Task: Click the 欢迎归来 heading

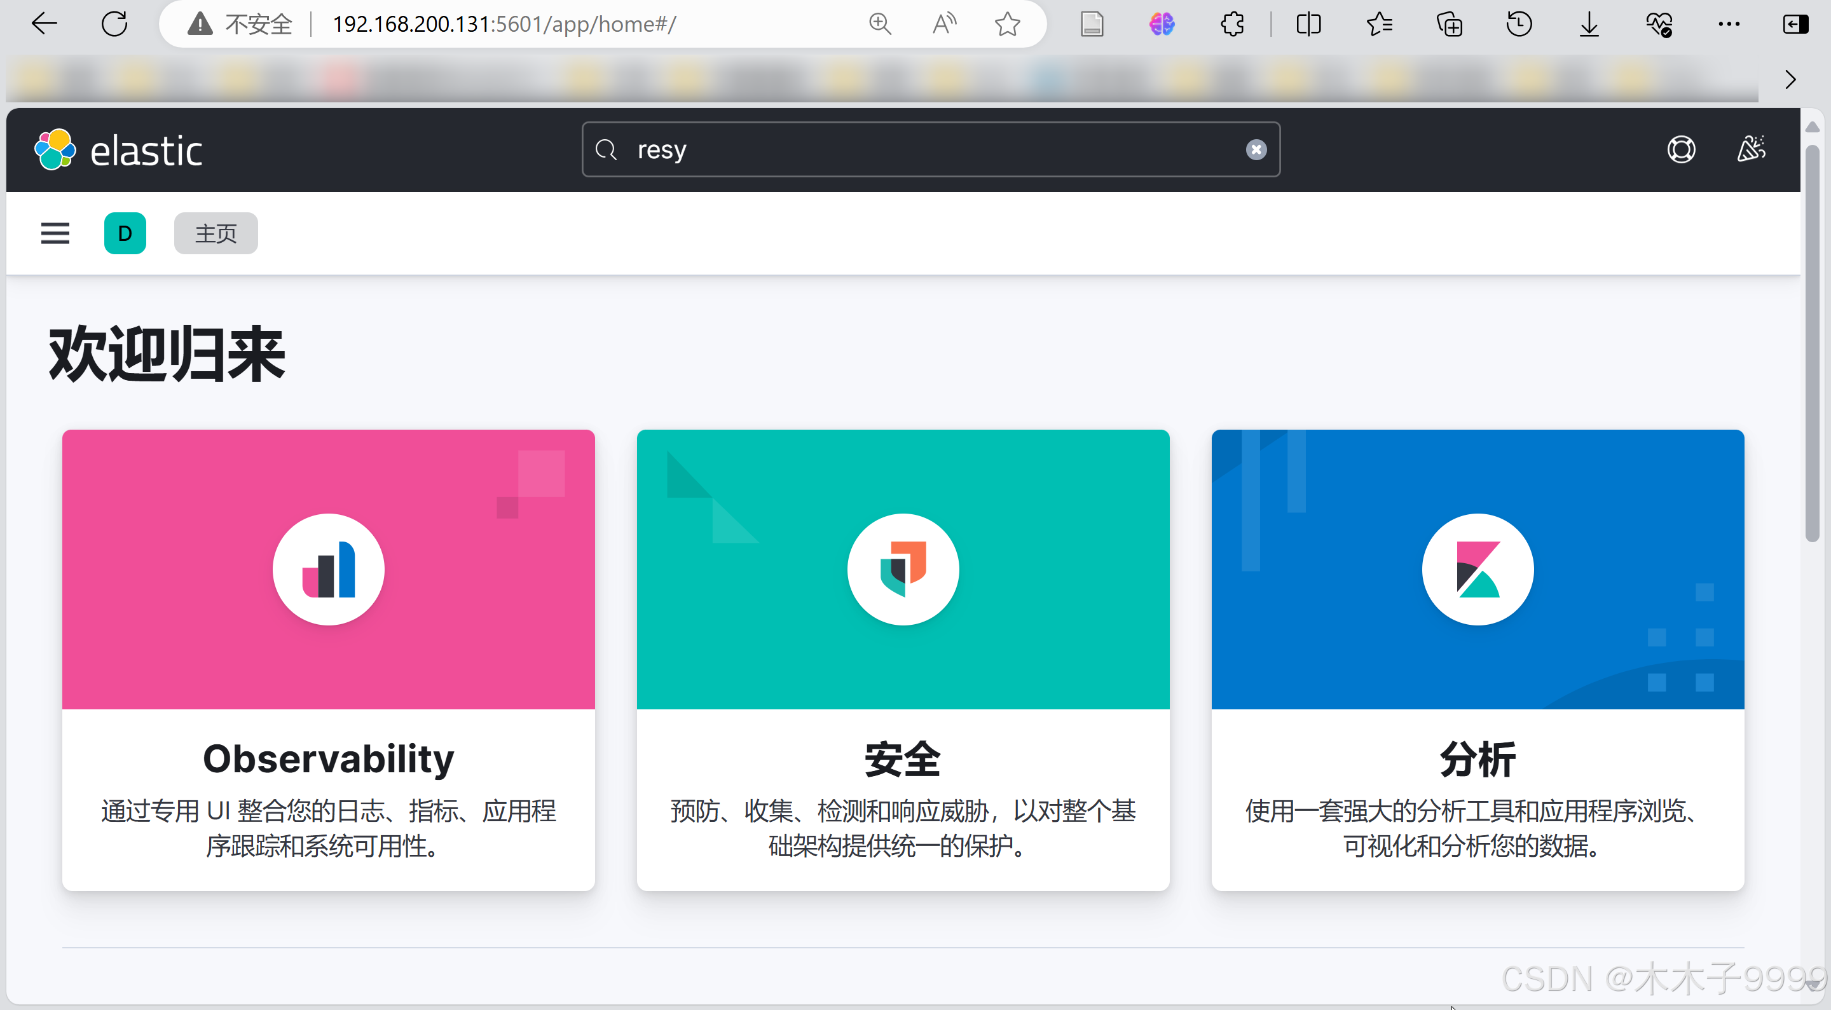Action: (x=167, y=355)
